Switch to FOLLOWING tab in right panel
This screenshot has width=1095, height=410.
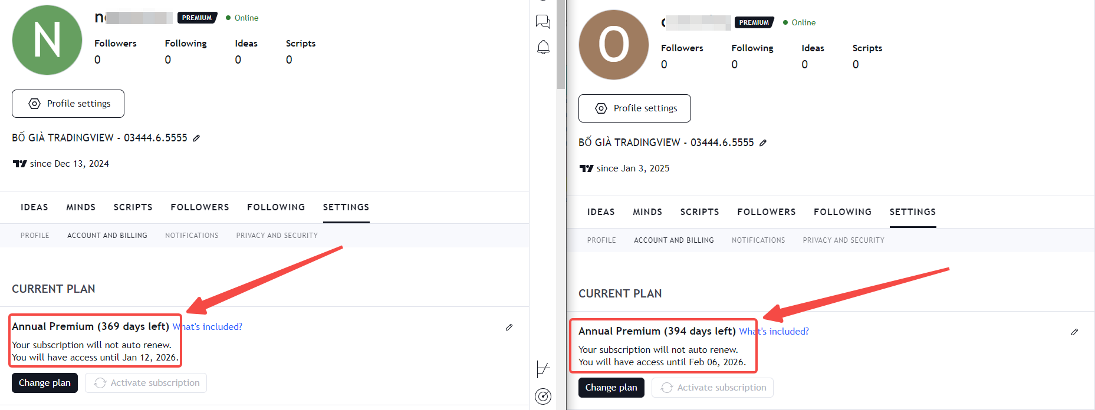pos(843,212)
